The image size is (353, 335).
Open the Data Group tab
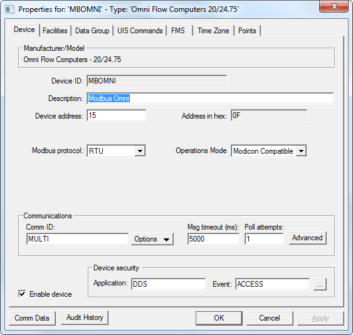92,31
